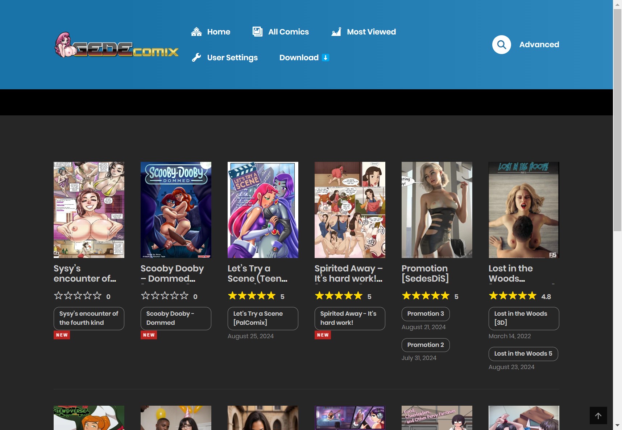
Task: Open the Advanced search link
Action: 539,45
